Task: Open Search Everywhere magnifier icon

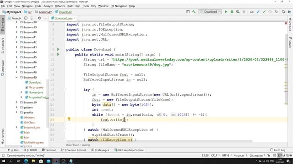Action: 283,12
